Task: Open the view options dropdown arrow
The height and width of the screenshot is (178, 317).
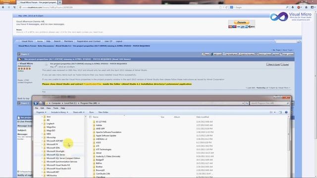Action: (275, 112)
